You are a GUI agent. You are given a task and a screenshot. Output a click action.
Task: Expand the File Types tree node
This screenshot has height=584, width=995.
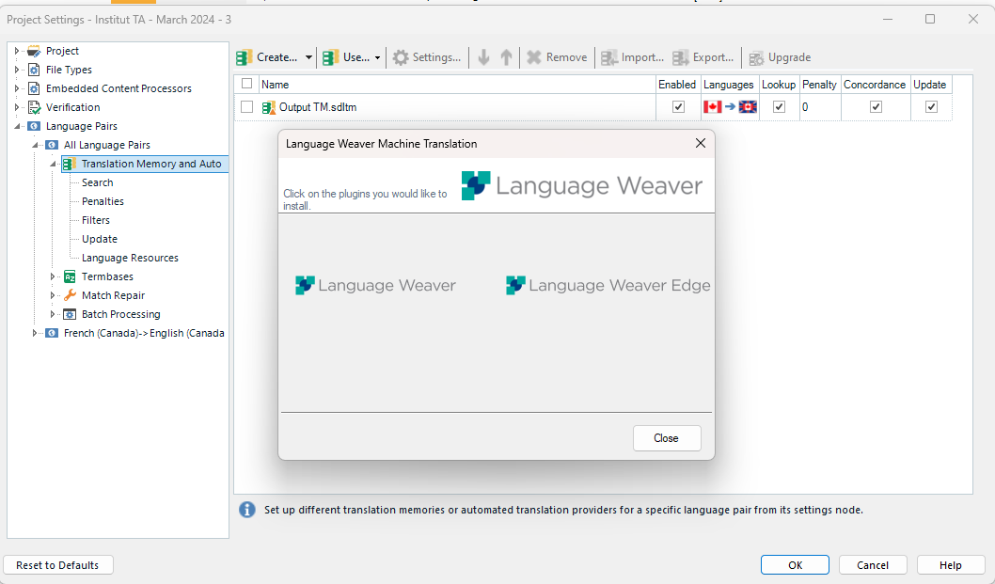[x=17, y=70]
